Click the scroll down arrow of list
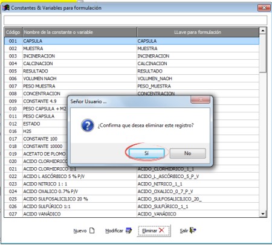Screen dimensions: 272x245 tap(263, 214)
